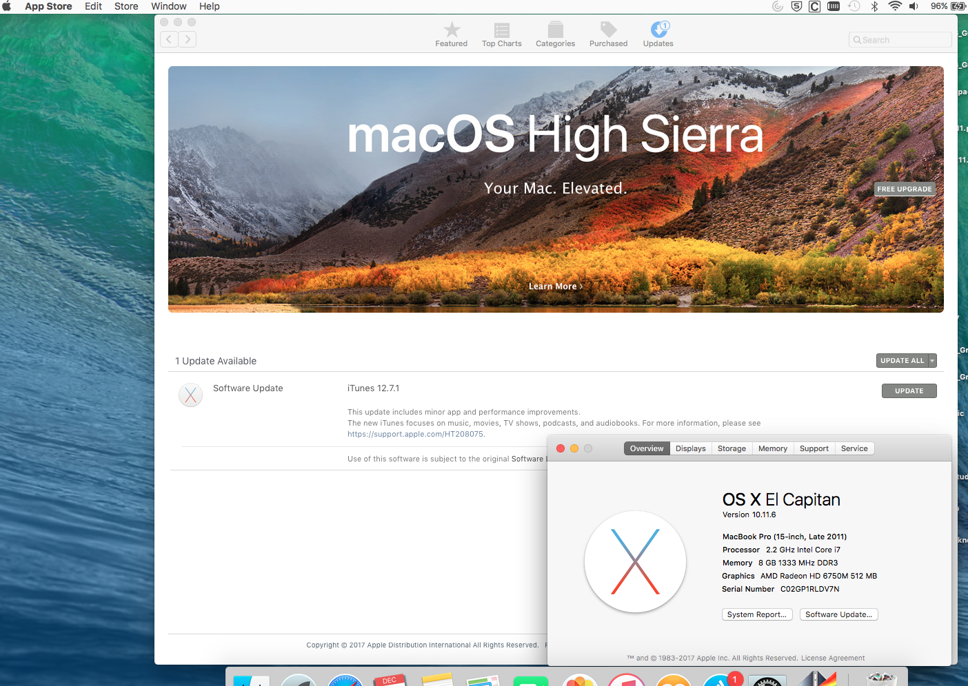Open the Featured star section

[x=452, y=34]
